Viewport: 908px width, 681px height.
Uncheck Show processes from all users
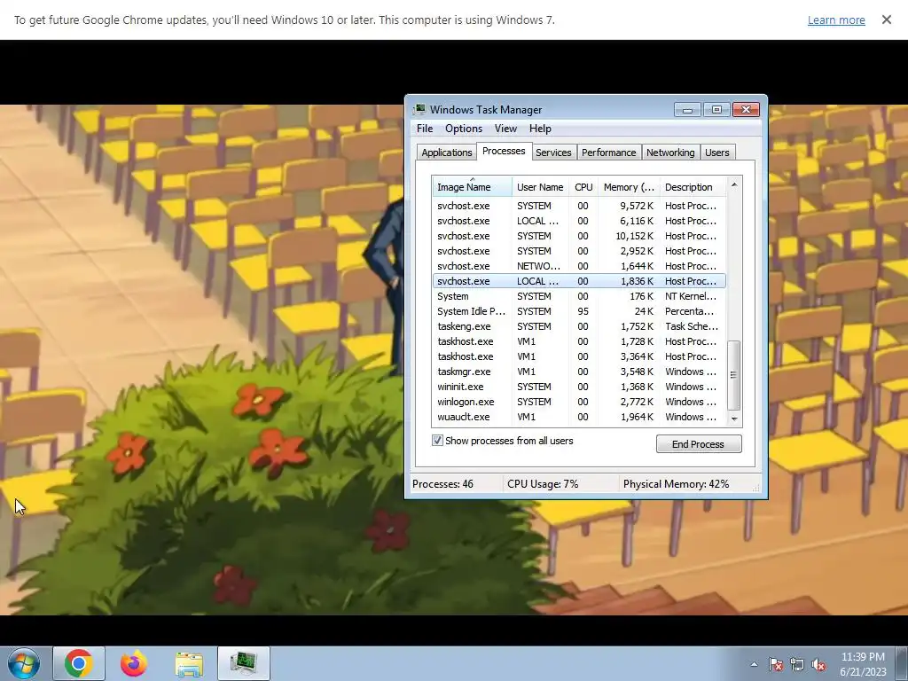[x=437, y=441]
